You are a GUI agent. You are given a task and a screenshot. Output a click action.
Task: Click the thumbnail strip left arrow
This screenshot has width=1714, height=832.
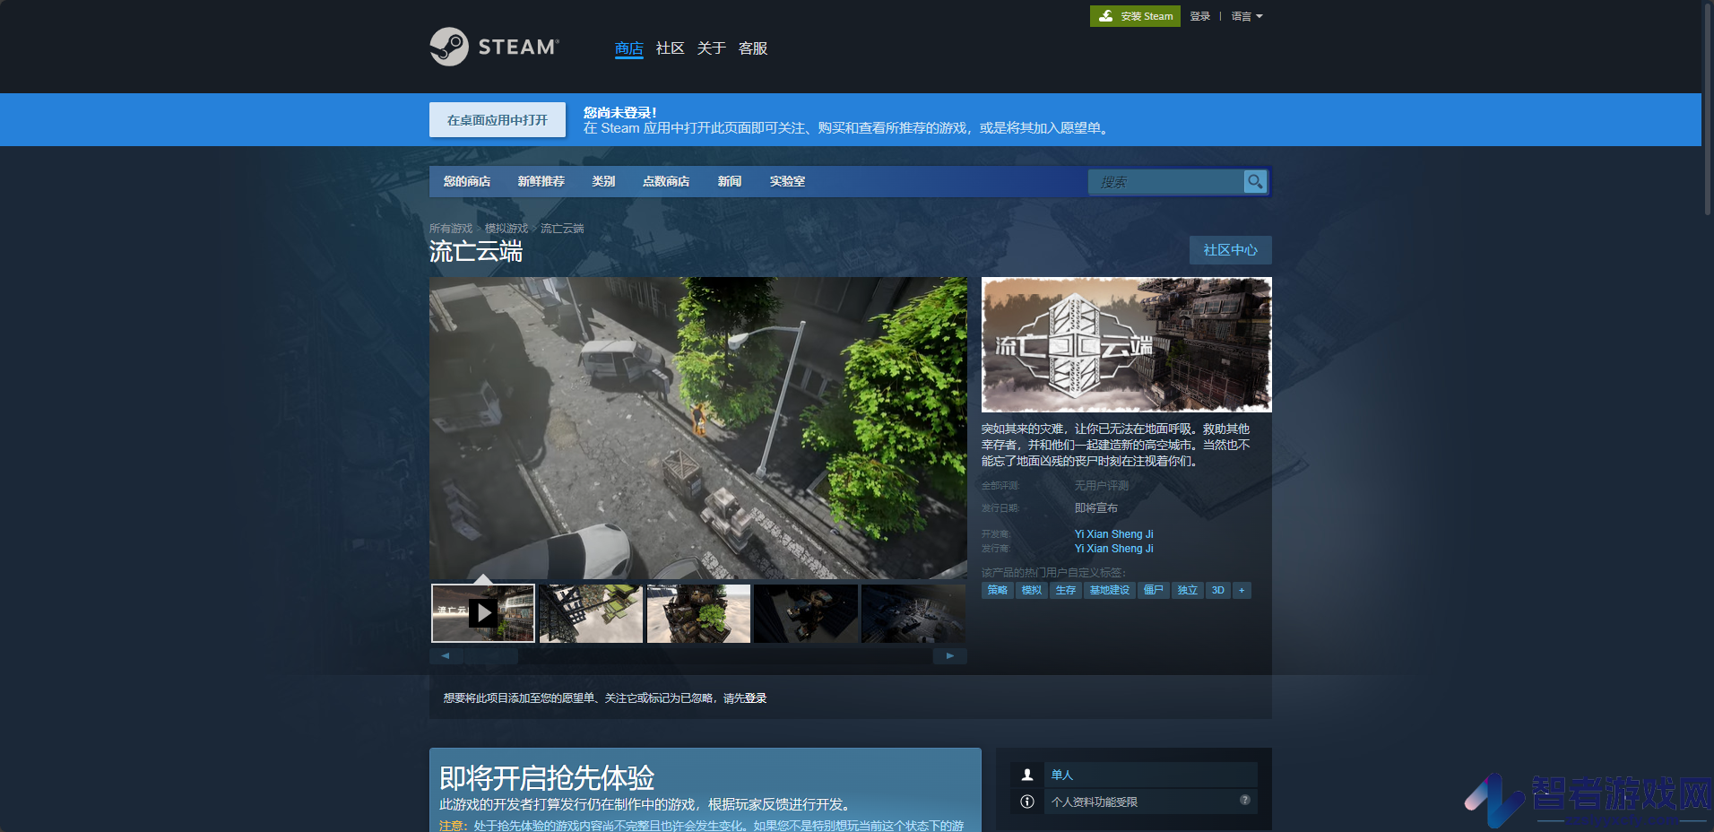pos(446,656)
